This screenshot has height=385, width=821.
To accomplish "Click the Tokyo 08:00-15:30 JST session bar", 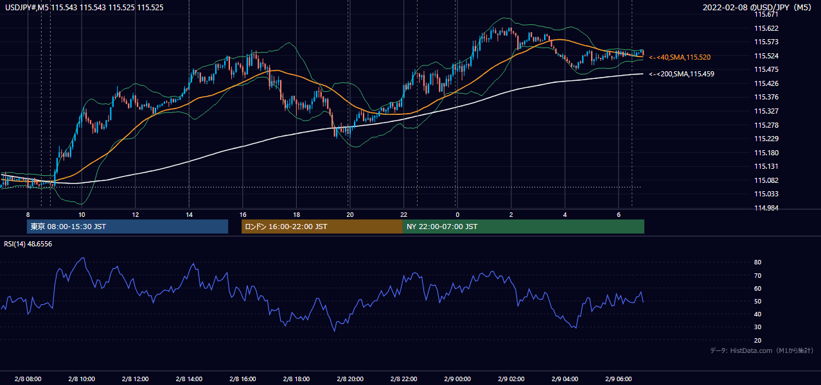I will click(127, 227).
